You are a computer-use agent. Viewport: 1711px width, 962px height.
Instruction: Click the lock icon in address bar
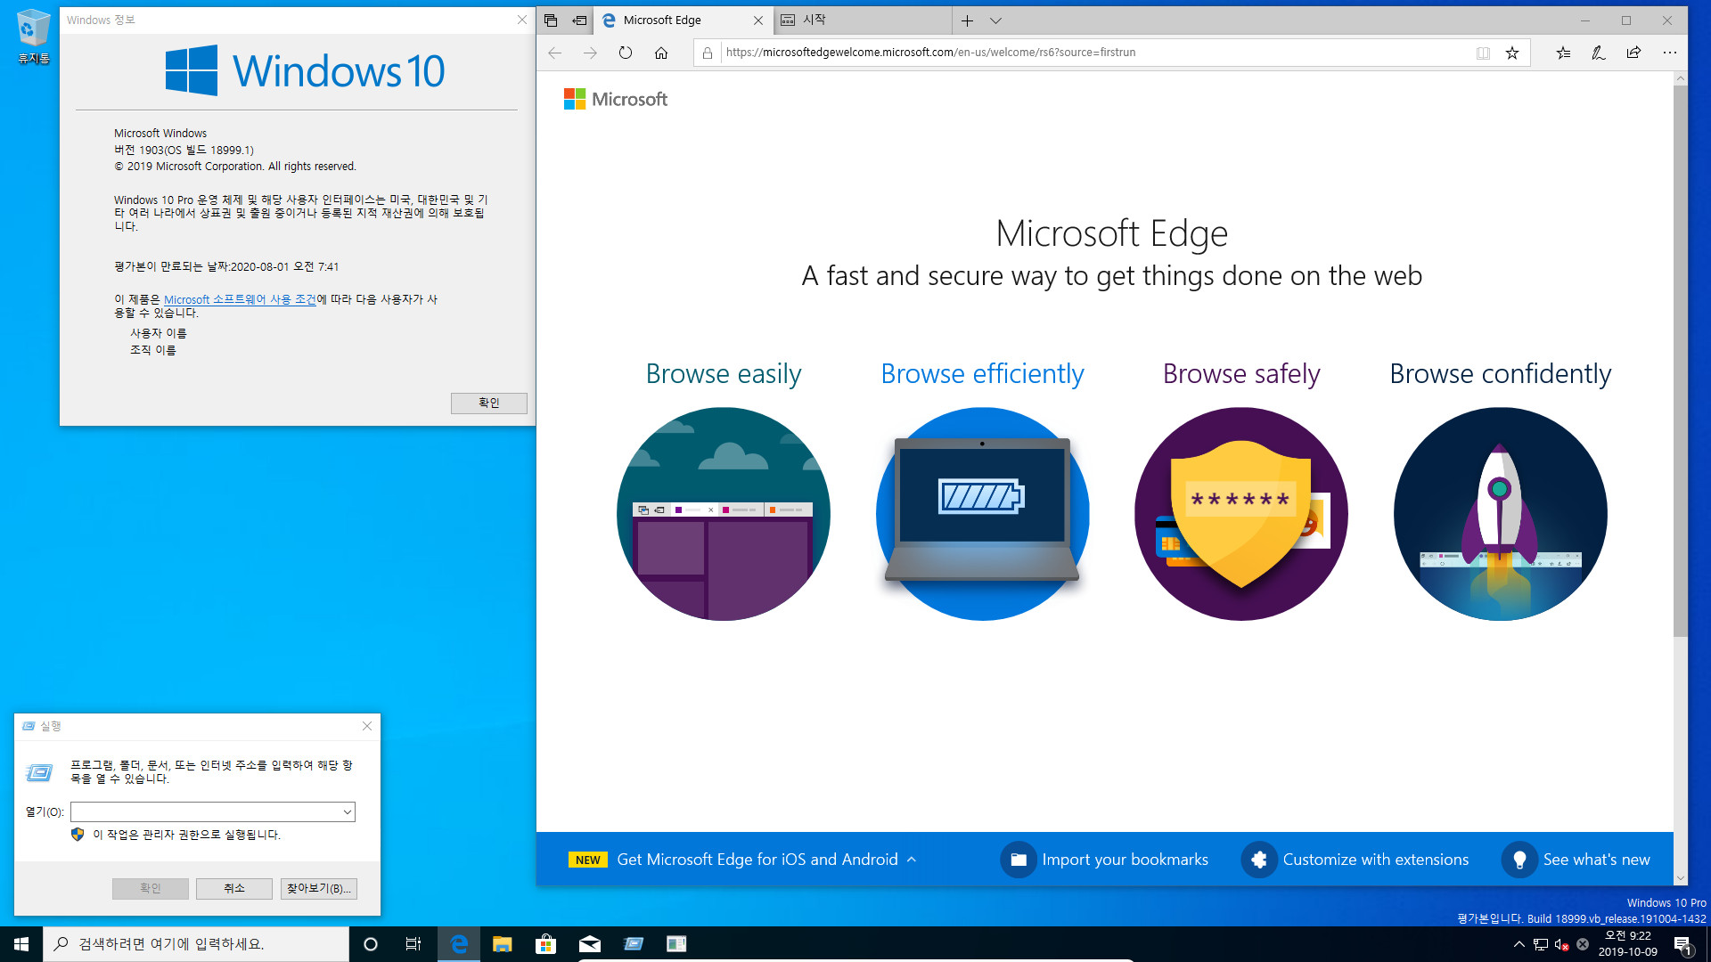pyautogui.click(x=708, y=53)
